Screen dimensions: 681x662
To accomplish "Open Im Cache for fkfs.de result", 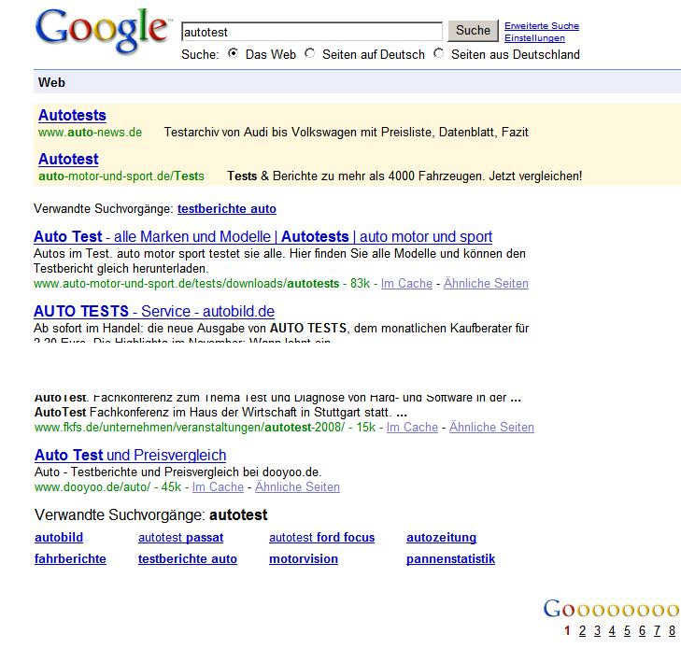I will click(412, 427).
